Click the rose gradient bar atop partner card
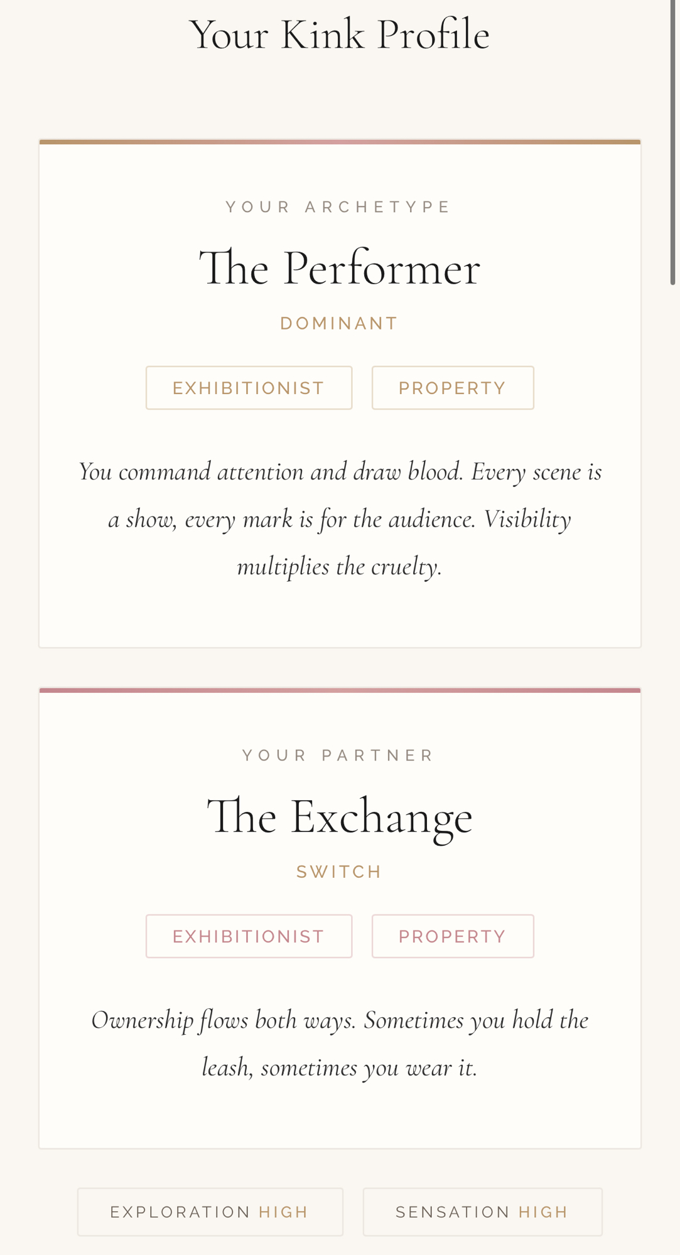This screenshot has width=680, height=1255. pos(340,690)
